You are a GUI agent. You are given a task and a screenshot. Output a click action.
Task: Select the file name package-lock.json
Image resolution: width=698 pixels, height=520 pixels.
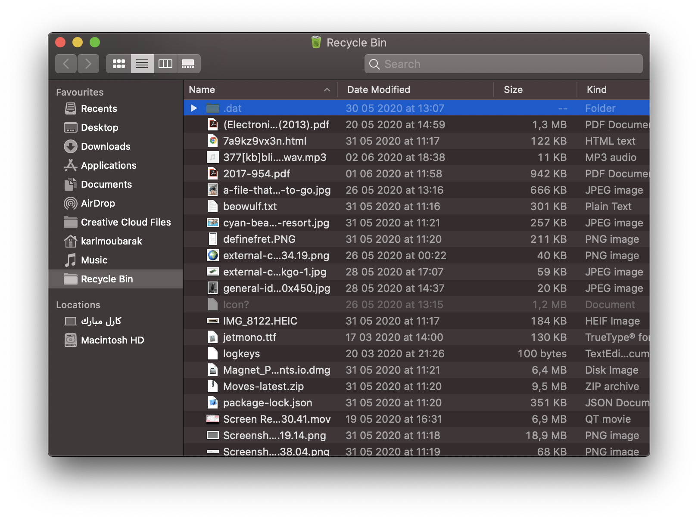(x=268, y=402)
